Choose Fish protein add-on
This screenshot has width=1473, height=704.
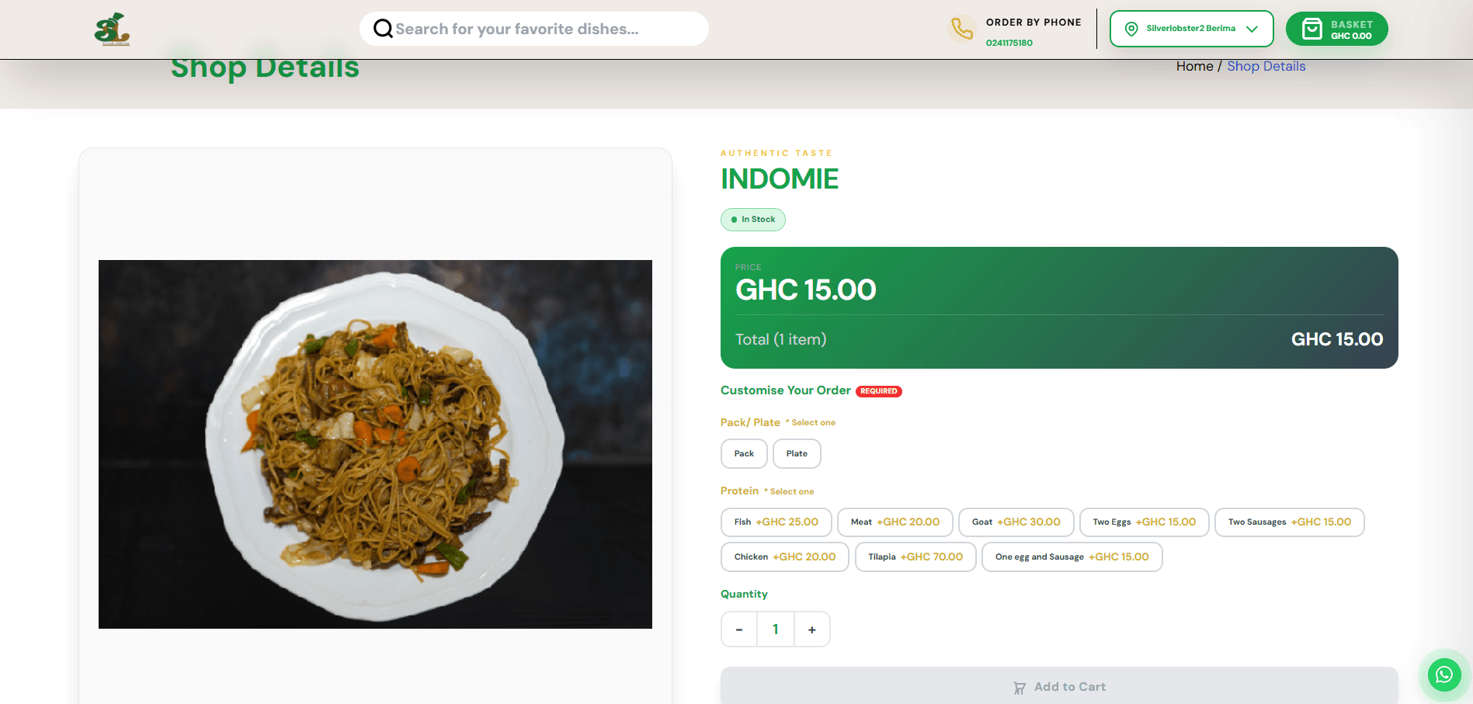776,522
